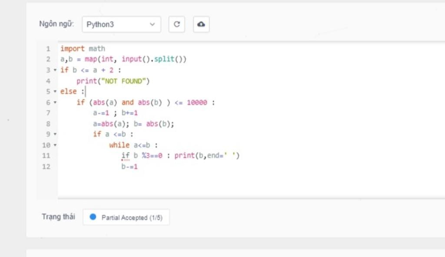The height and width of the screenshot is (257, 445).
Task: Collapse the fold arrow on line 5
Action: (x=55, y=91)
